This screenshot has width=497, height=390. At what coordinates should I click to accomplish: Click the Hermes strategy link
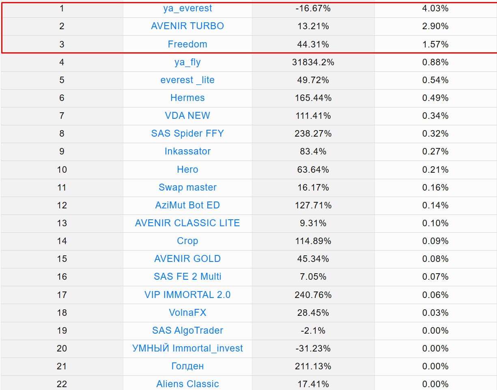(187, 98)
